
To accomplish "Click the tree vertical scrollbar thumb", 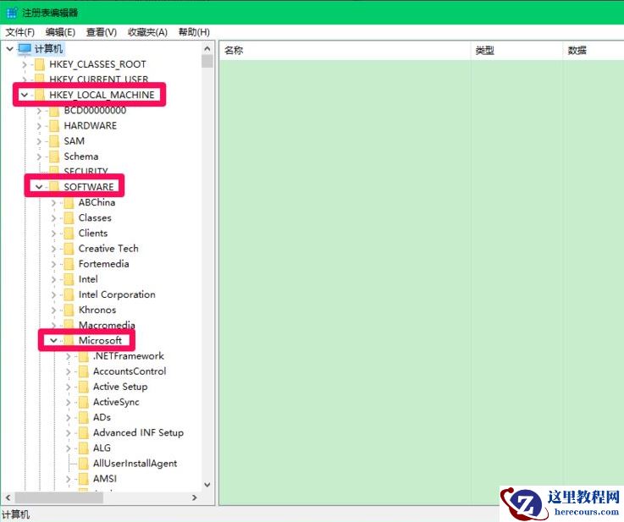I will coord(207,62).
